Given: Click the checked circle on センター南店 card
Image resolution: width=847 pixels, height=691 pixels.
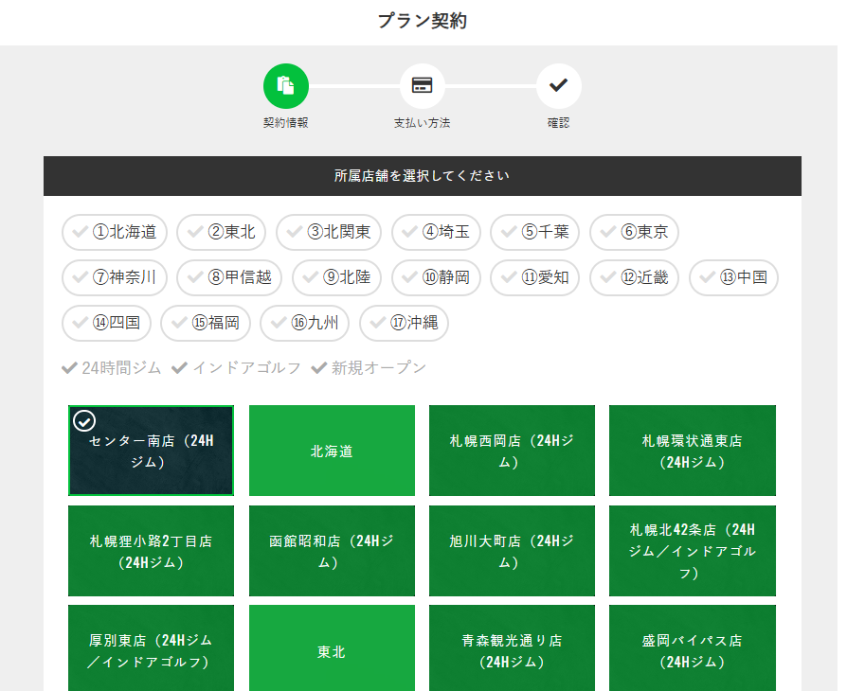Looking at the screenshot, I should coord(84,421).
